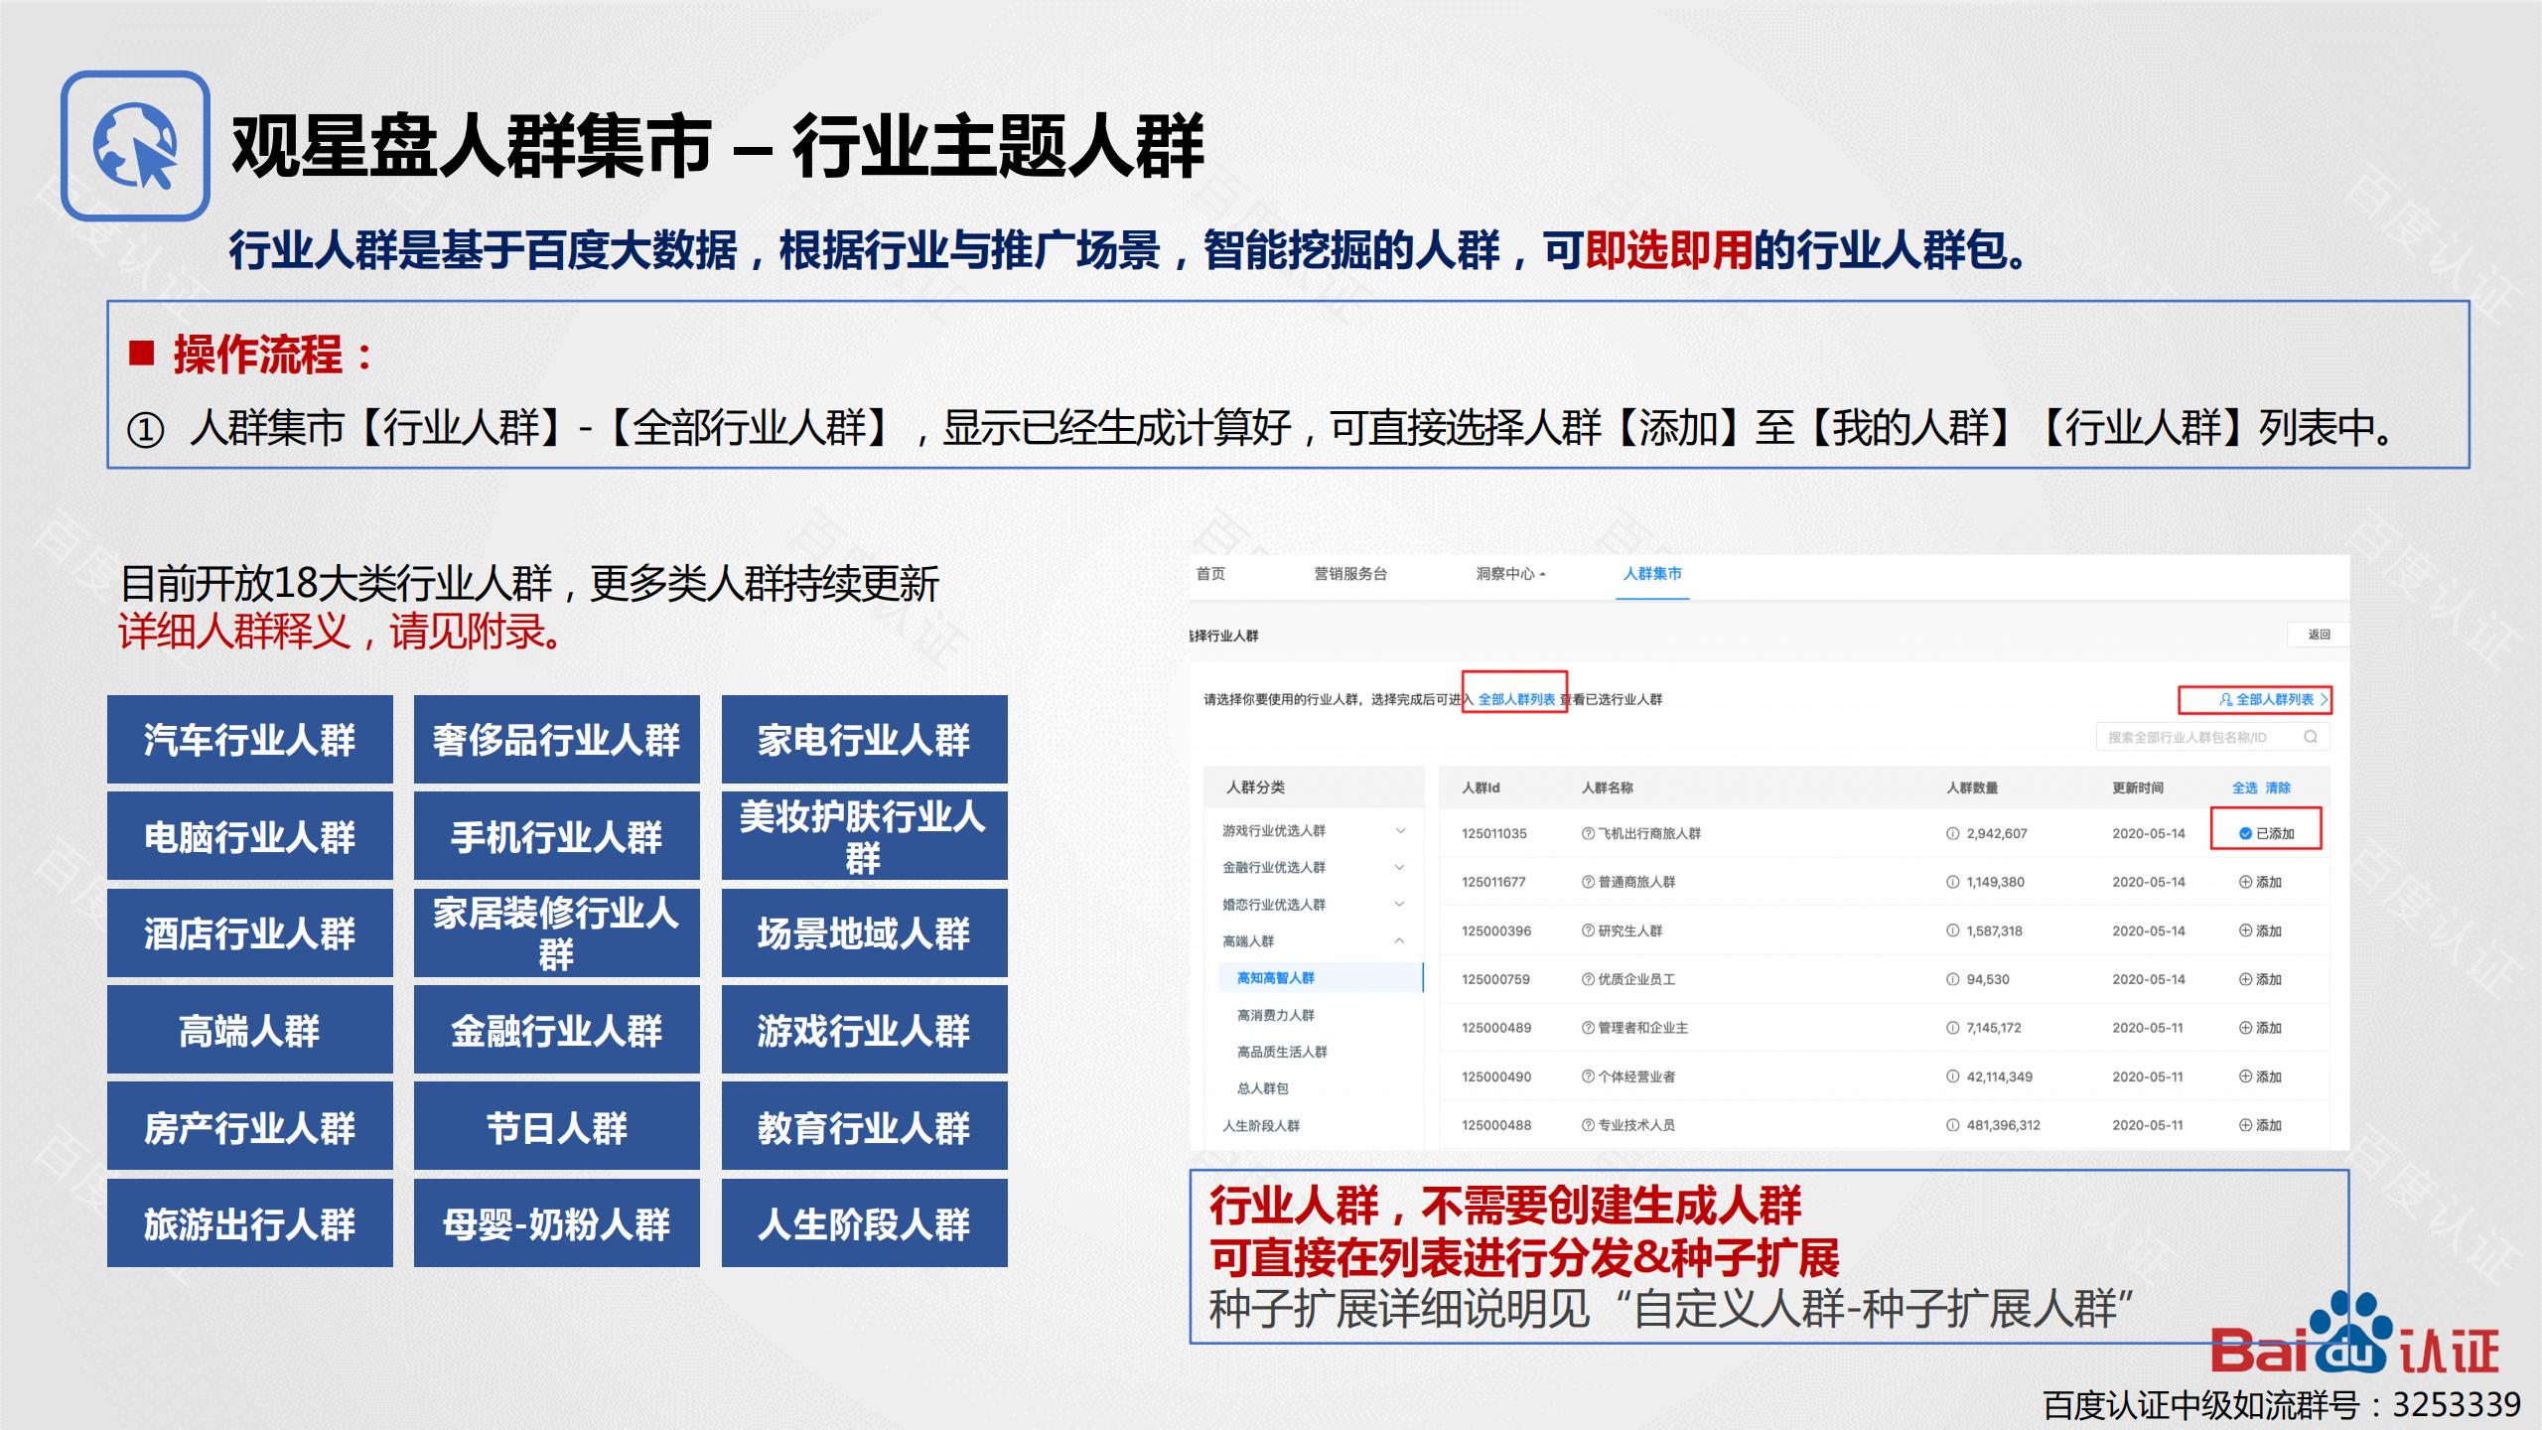Viewport: 2542px width, 1430px height.
Task: Open help icon for 飞机出行商旅人群
Action: click(x=1588, y=833)
